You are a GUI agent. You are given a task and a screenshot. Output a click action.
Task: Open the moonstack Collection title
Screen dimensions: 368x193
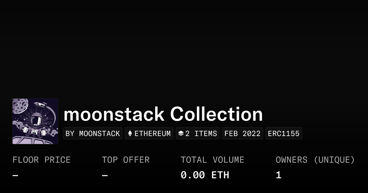[163, 114]
